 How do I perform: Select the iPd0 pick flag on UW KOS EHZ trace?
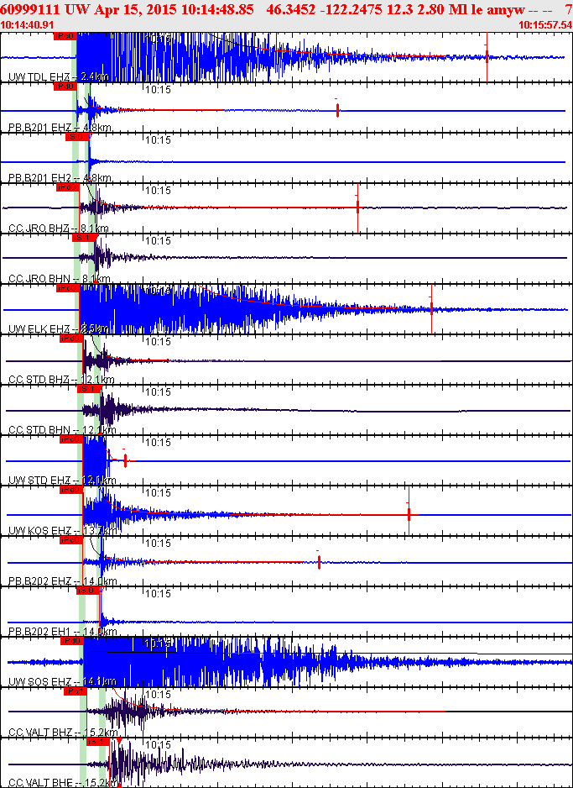click(x=70, y=490)
